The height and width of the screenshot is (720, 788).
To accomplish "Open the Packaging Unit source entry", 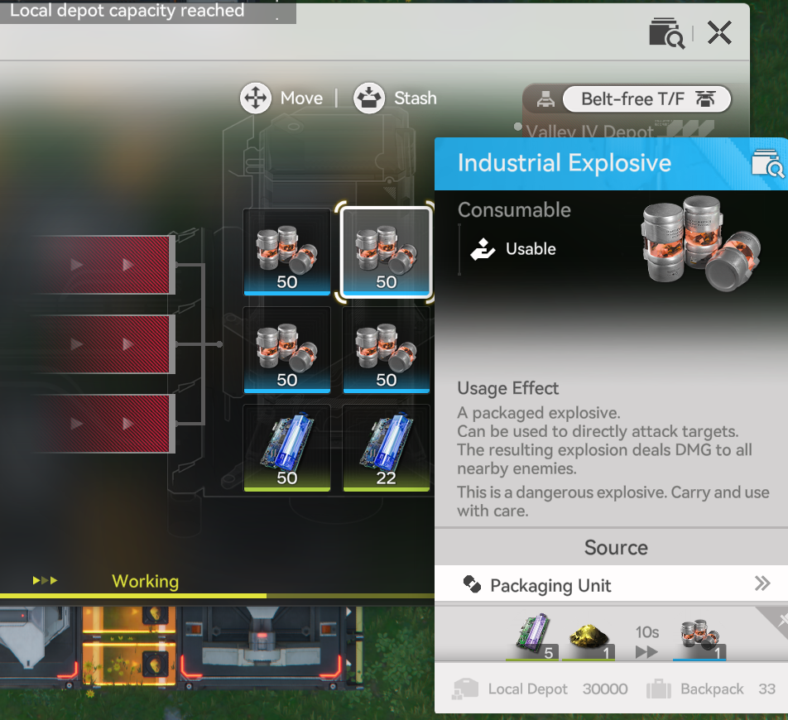I will pos(611,583).
